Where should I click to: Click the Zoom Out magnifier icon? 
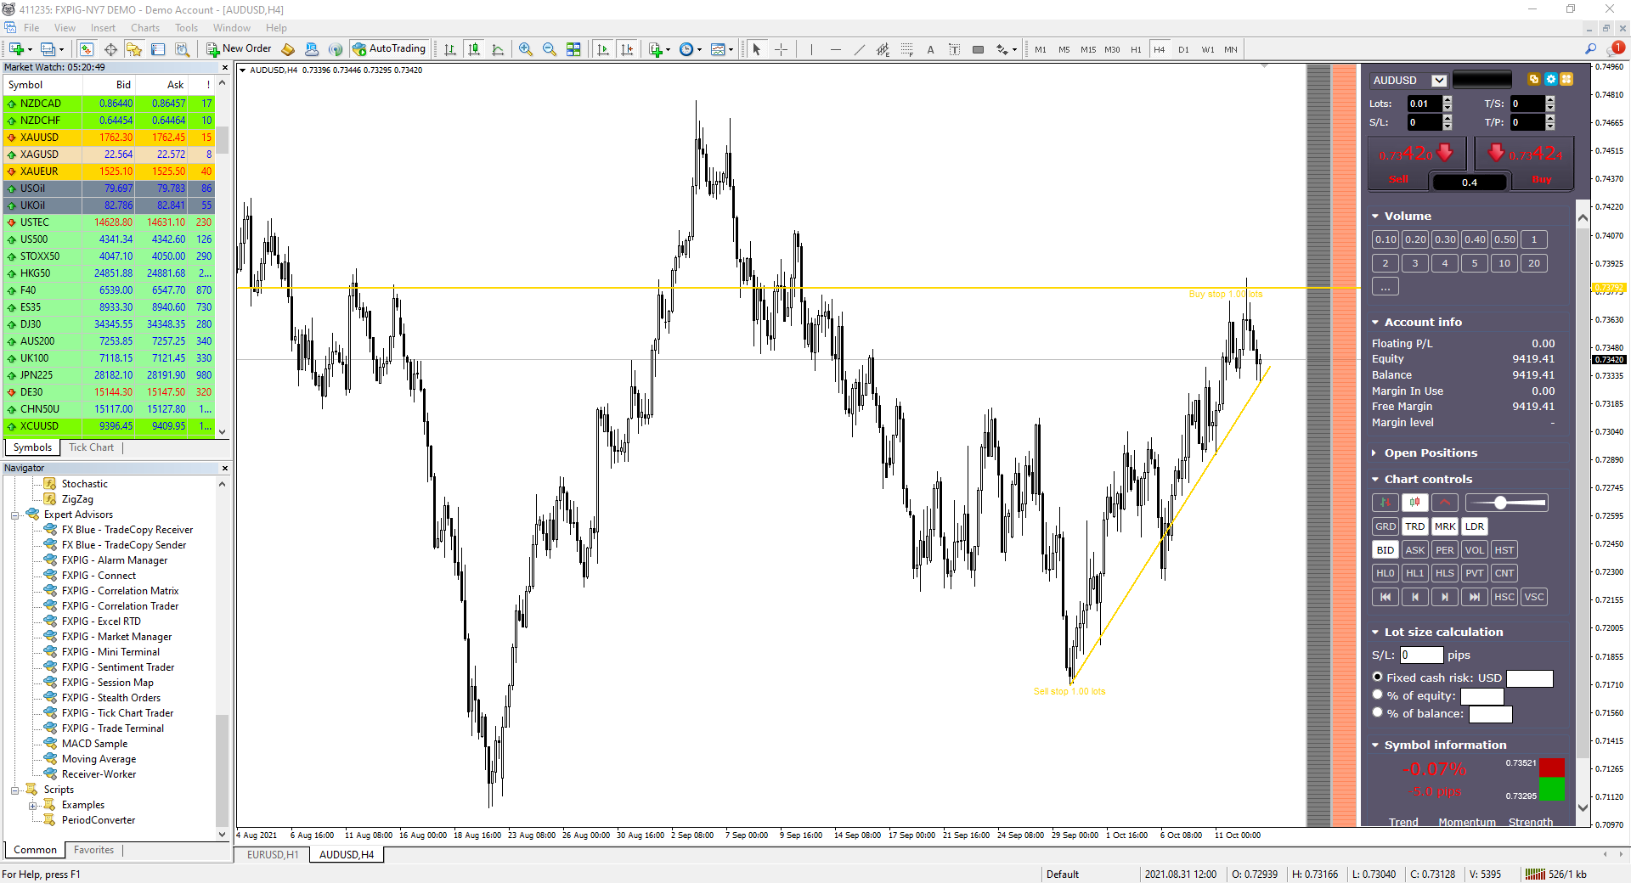point(550,49)
